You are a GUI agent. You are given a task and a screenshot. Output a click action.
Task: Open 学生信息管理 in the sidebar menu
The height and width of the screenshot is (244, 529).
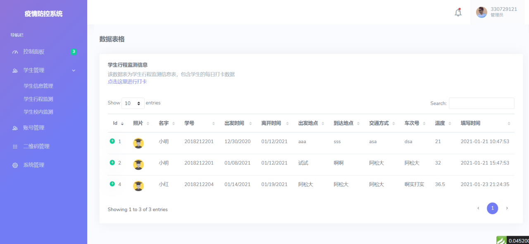pyautogui.click(x=38, y=86)
